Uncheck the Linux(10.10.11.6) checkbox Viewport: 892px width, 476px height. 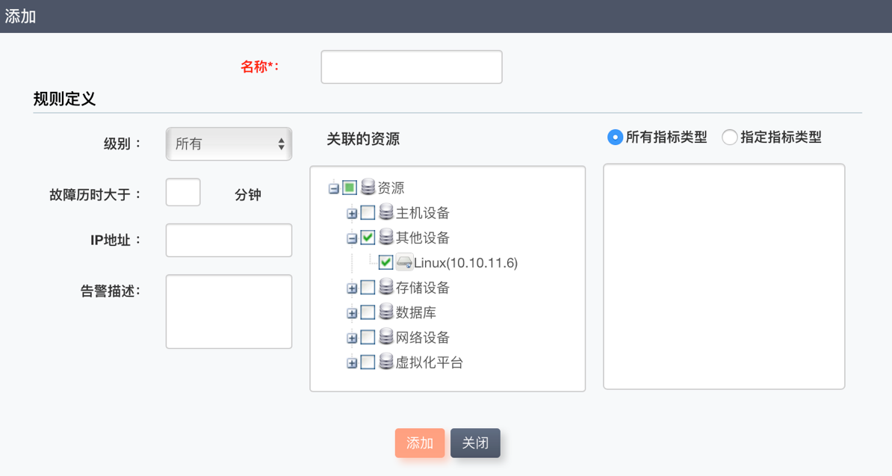(x=385, y=262)
